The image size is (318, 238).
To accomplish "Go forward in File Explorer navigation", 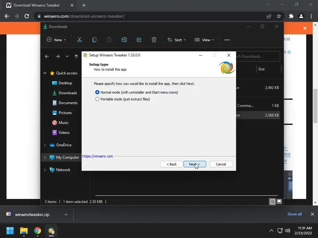I will coord(58,56).
